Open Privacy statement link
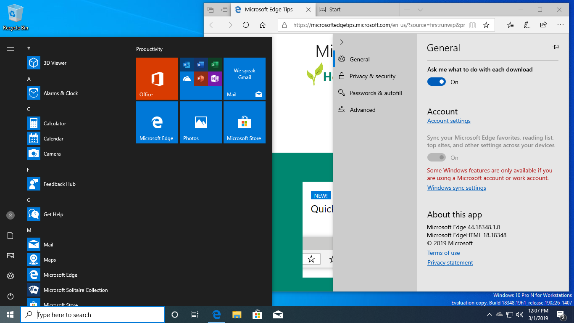The height and width of the screenshot is (323, 574). click(x=450, y=262)
